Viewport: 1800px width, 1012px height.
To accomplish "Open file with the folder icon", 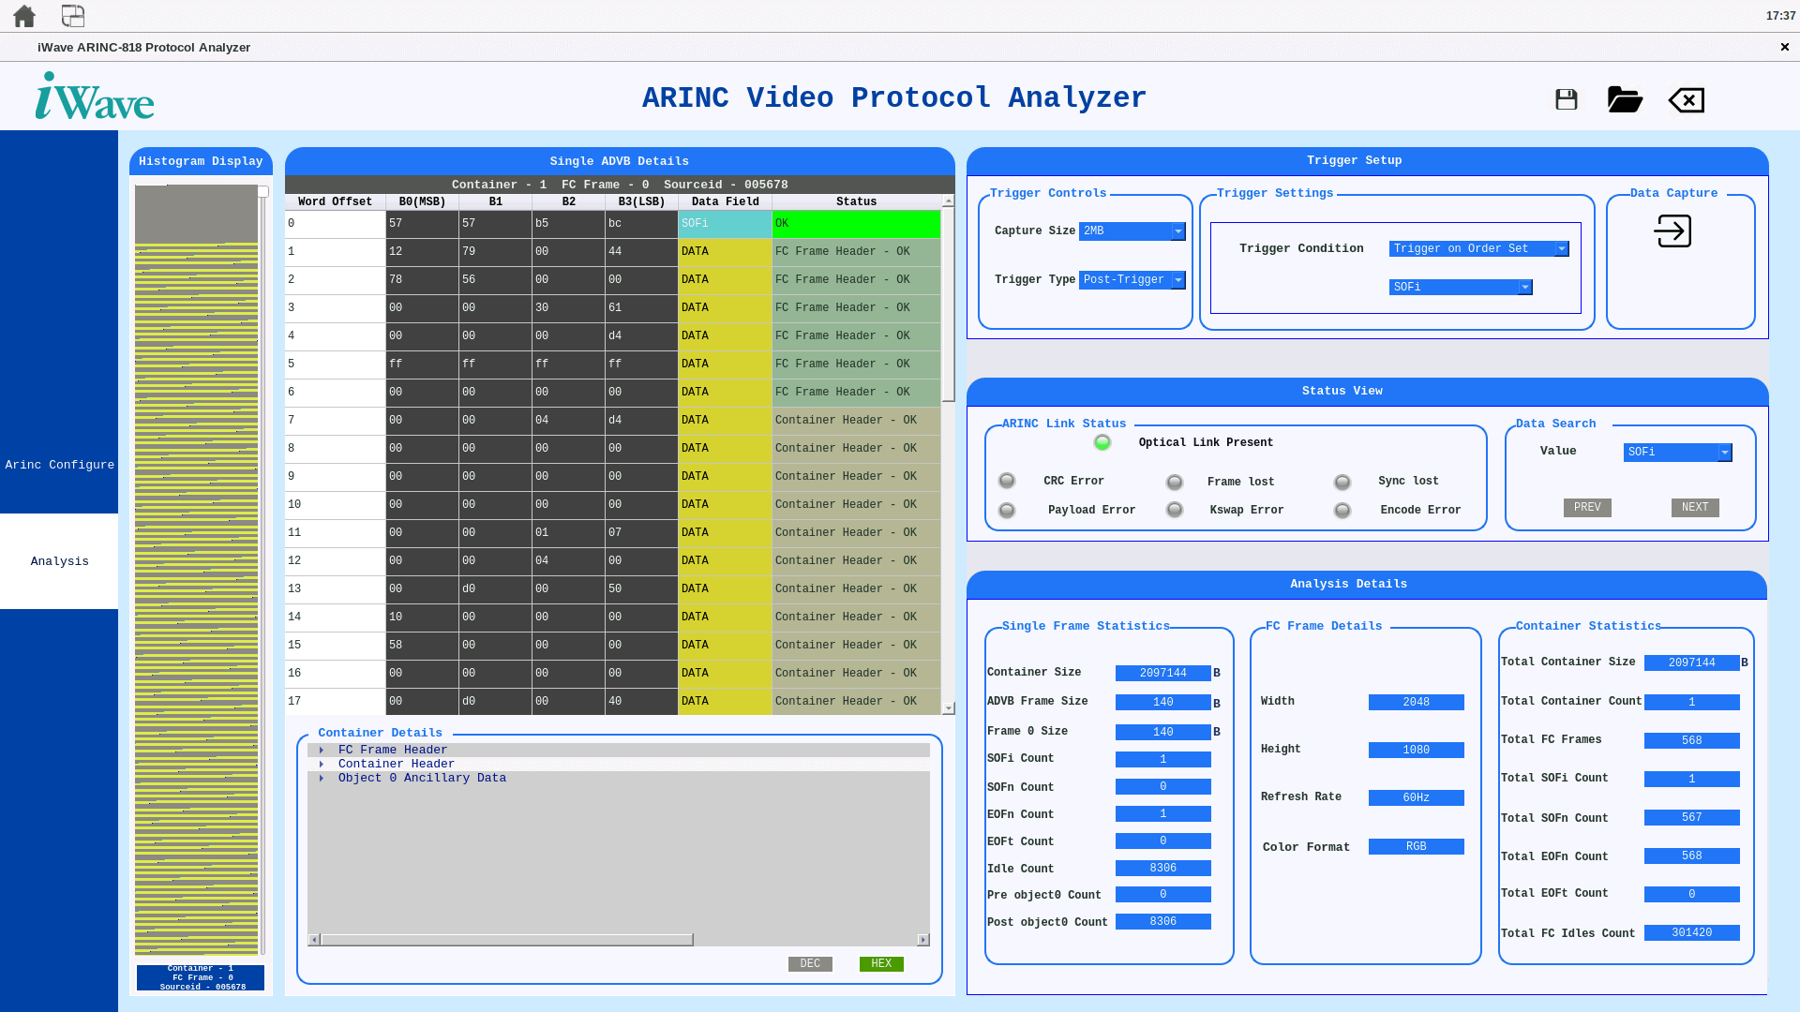I will click(1625, 99).
